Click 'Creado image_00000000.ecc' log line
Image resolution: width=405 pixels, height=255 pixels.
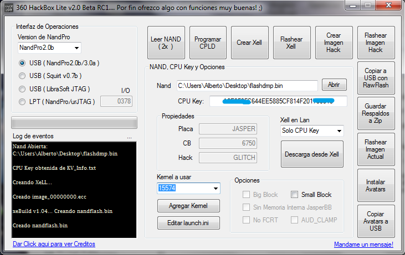(x=49, y=197)
